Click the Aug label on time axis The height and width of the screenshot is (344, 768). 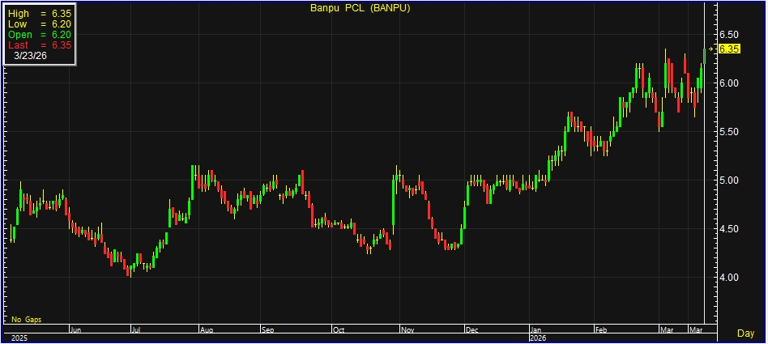click(206, 330)
